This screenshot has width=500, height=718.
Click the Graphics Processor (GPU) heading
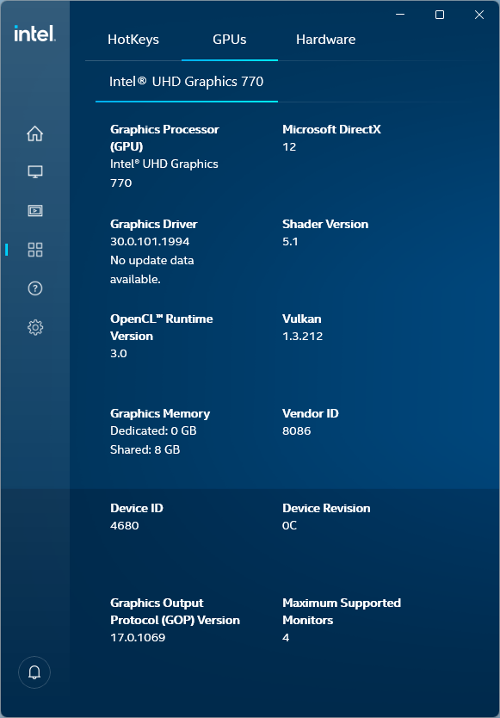164,139
